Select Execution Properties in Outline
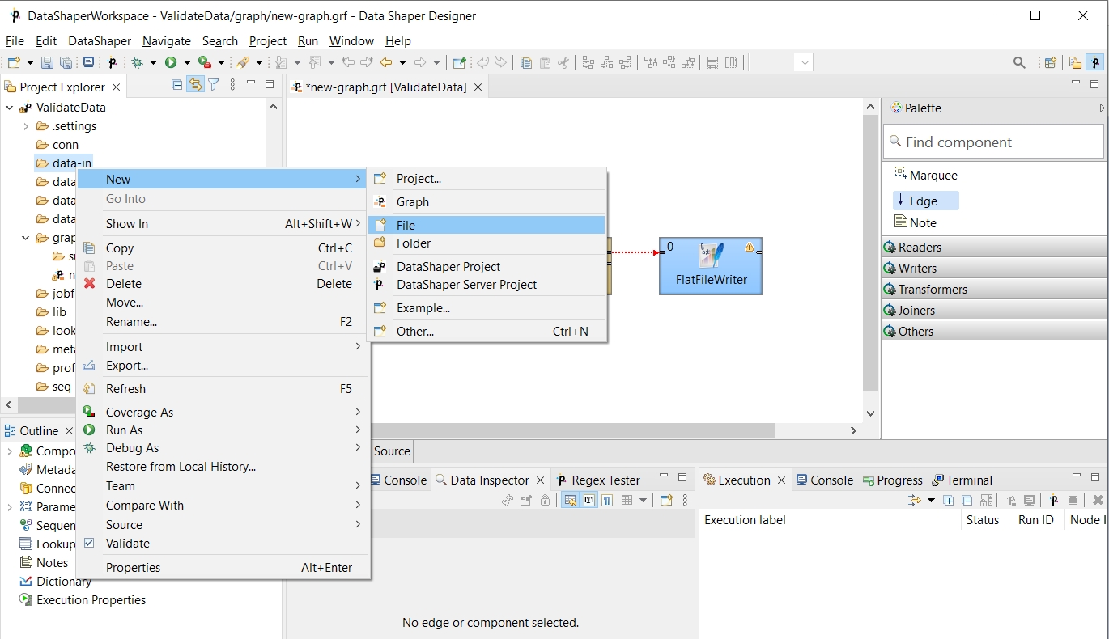 coord(82,599)
